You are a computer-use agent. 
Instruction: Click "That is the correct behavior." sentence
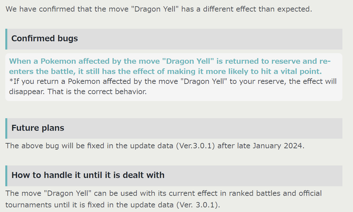pos(97,92)
